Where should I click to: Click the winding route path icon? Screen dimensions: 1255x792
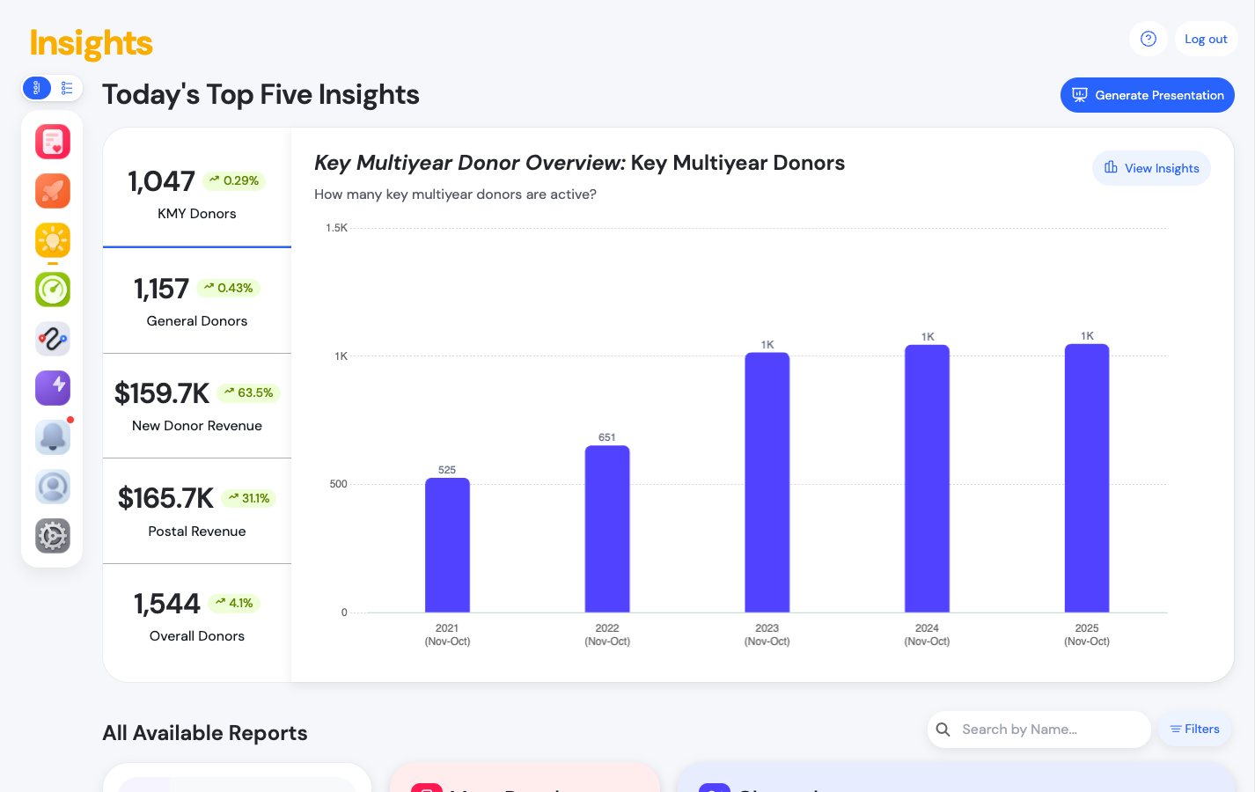pyautogui.click(x=53, y=339)
